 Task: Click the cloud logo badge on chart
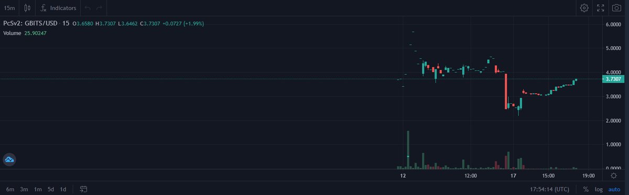[9, 159]
